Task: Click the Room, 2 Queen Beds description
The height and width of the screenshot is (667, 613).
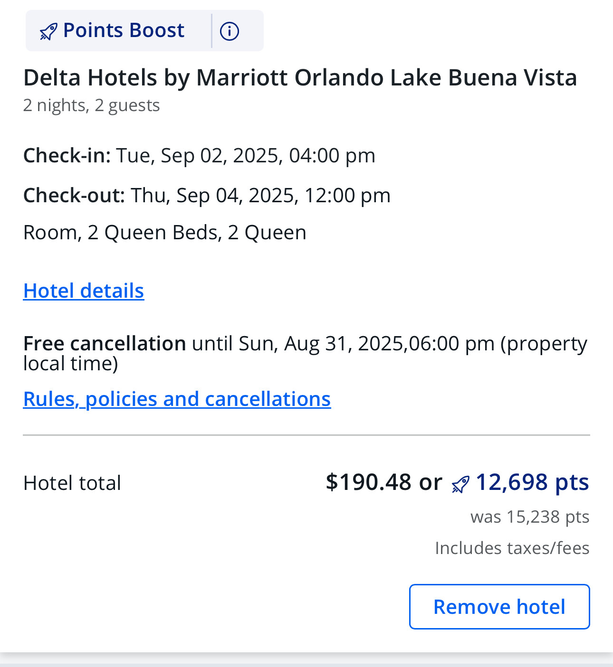Action: 164,233
